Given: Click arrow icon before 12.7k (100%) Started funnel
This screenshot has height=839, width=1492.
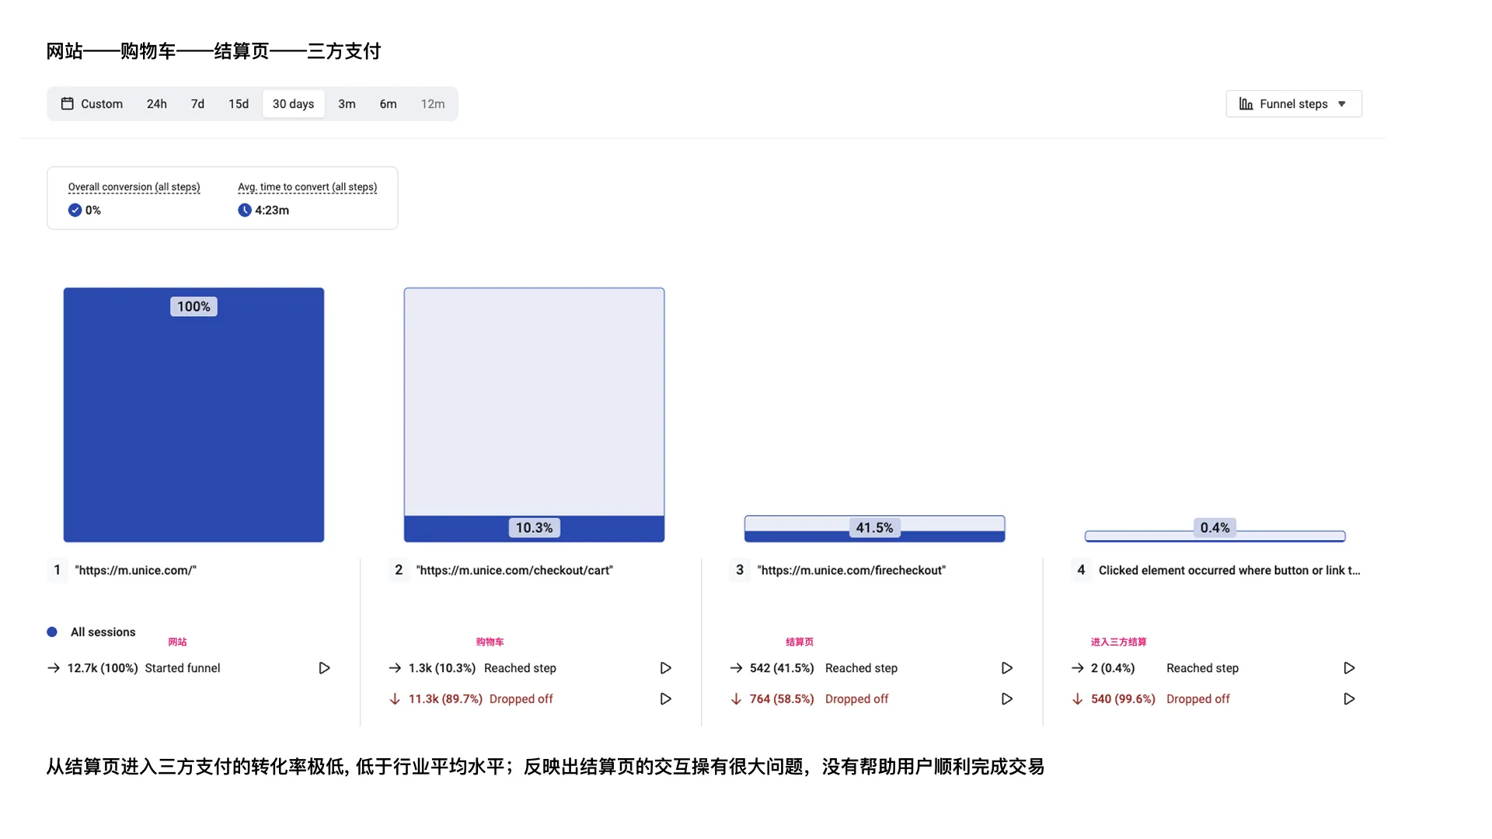Looking at the screenshot, I should 54,668.
